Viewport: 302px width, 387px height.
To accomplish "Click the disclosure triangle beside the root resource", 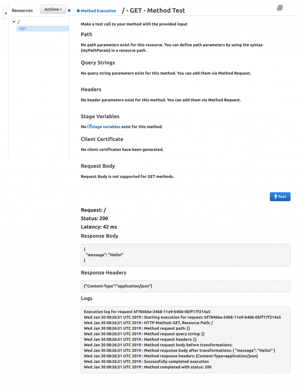I will (x=14, y=22).
